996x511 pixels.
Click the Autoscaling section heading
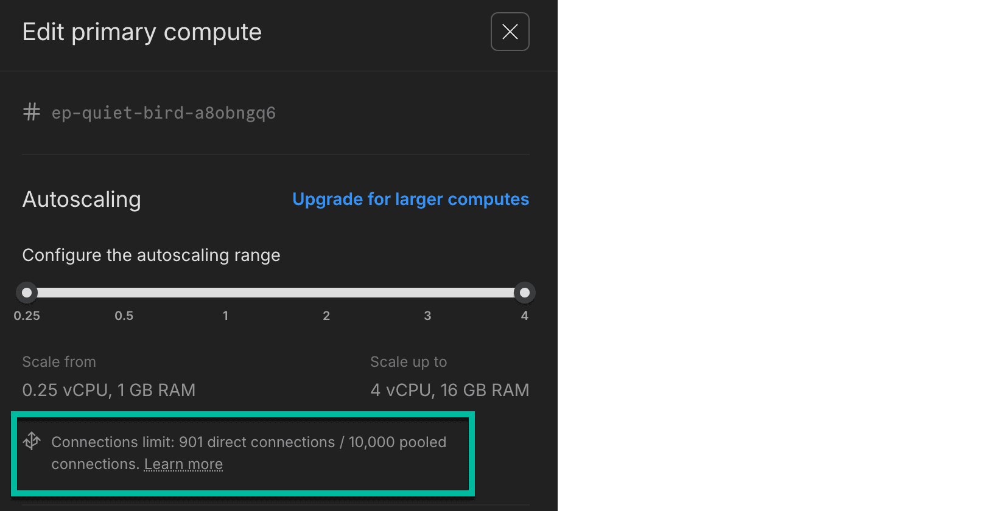(82, 200)
